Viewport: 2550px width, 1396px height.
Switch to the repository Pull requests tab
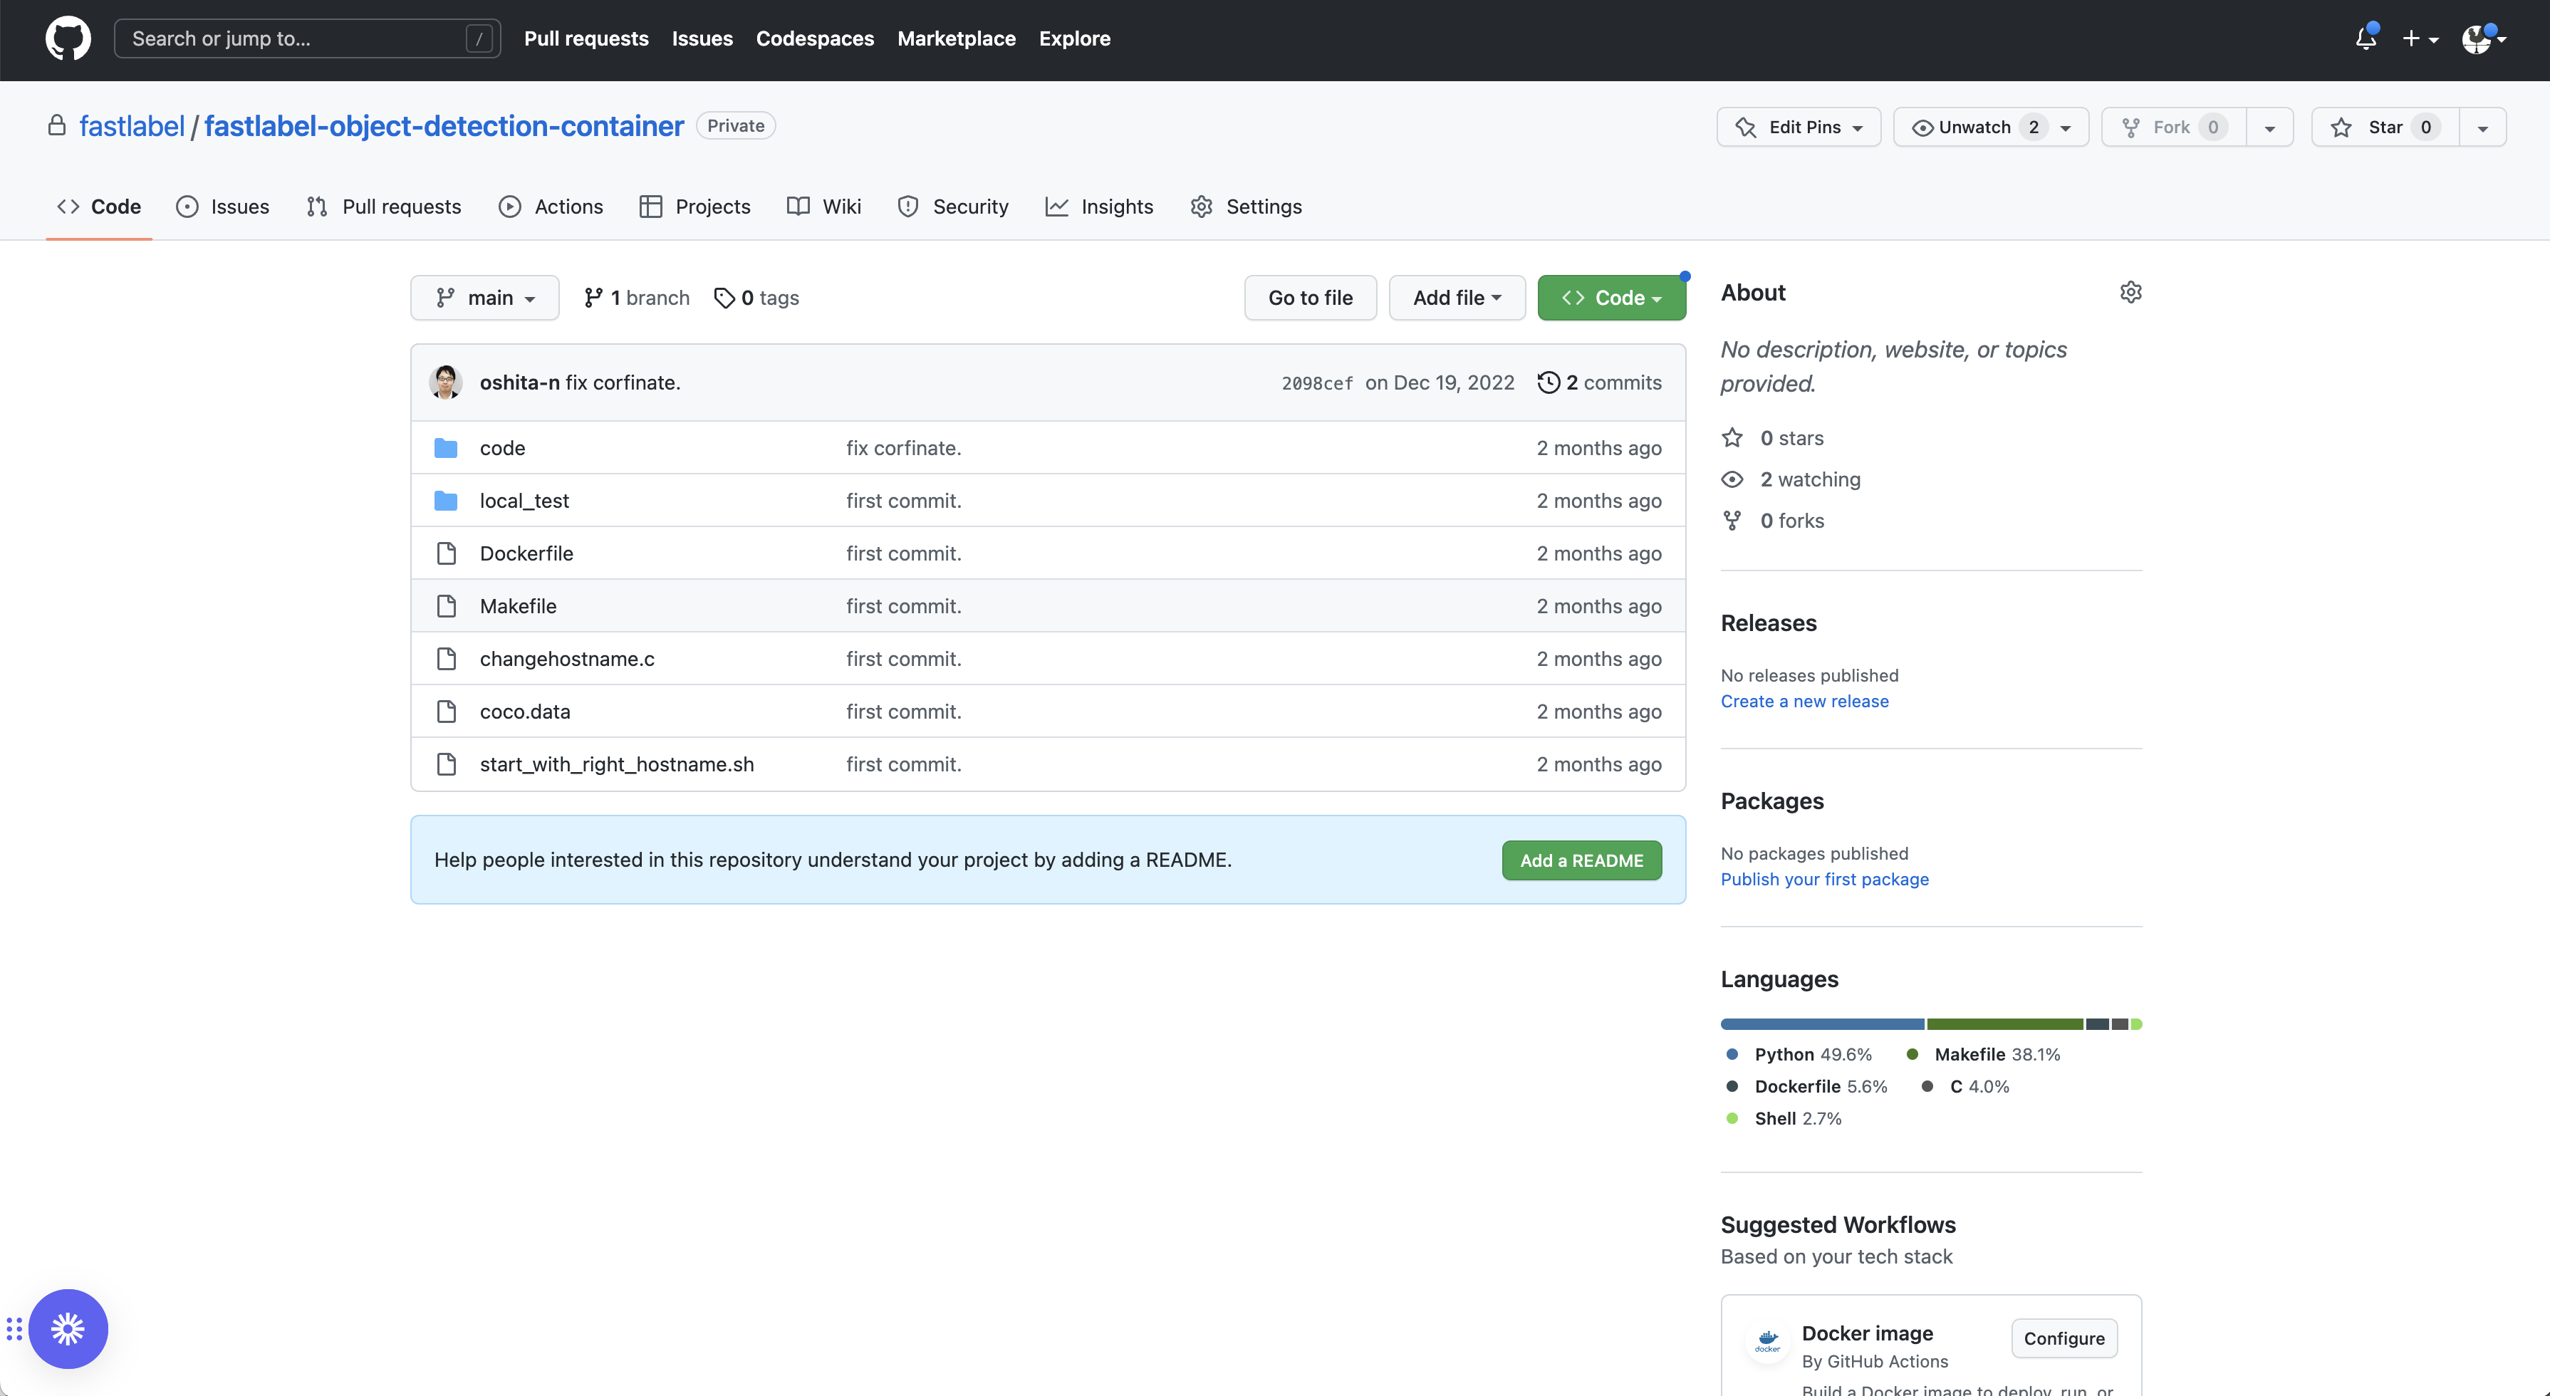coord(384,207)
